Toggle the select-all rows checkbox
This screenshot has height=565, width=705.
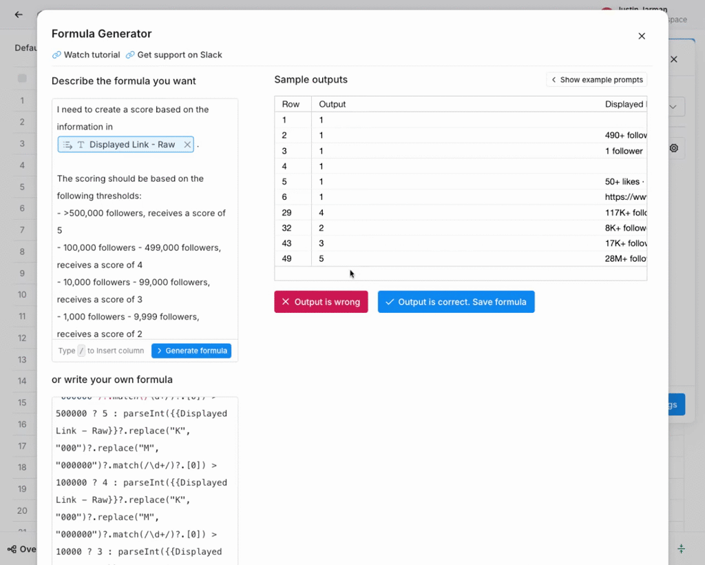pyautogui.click(x=22, y=79)
